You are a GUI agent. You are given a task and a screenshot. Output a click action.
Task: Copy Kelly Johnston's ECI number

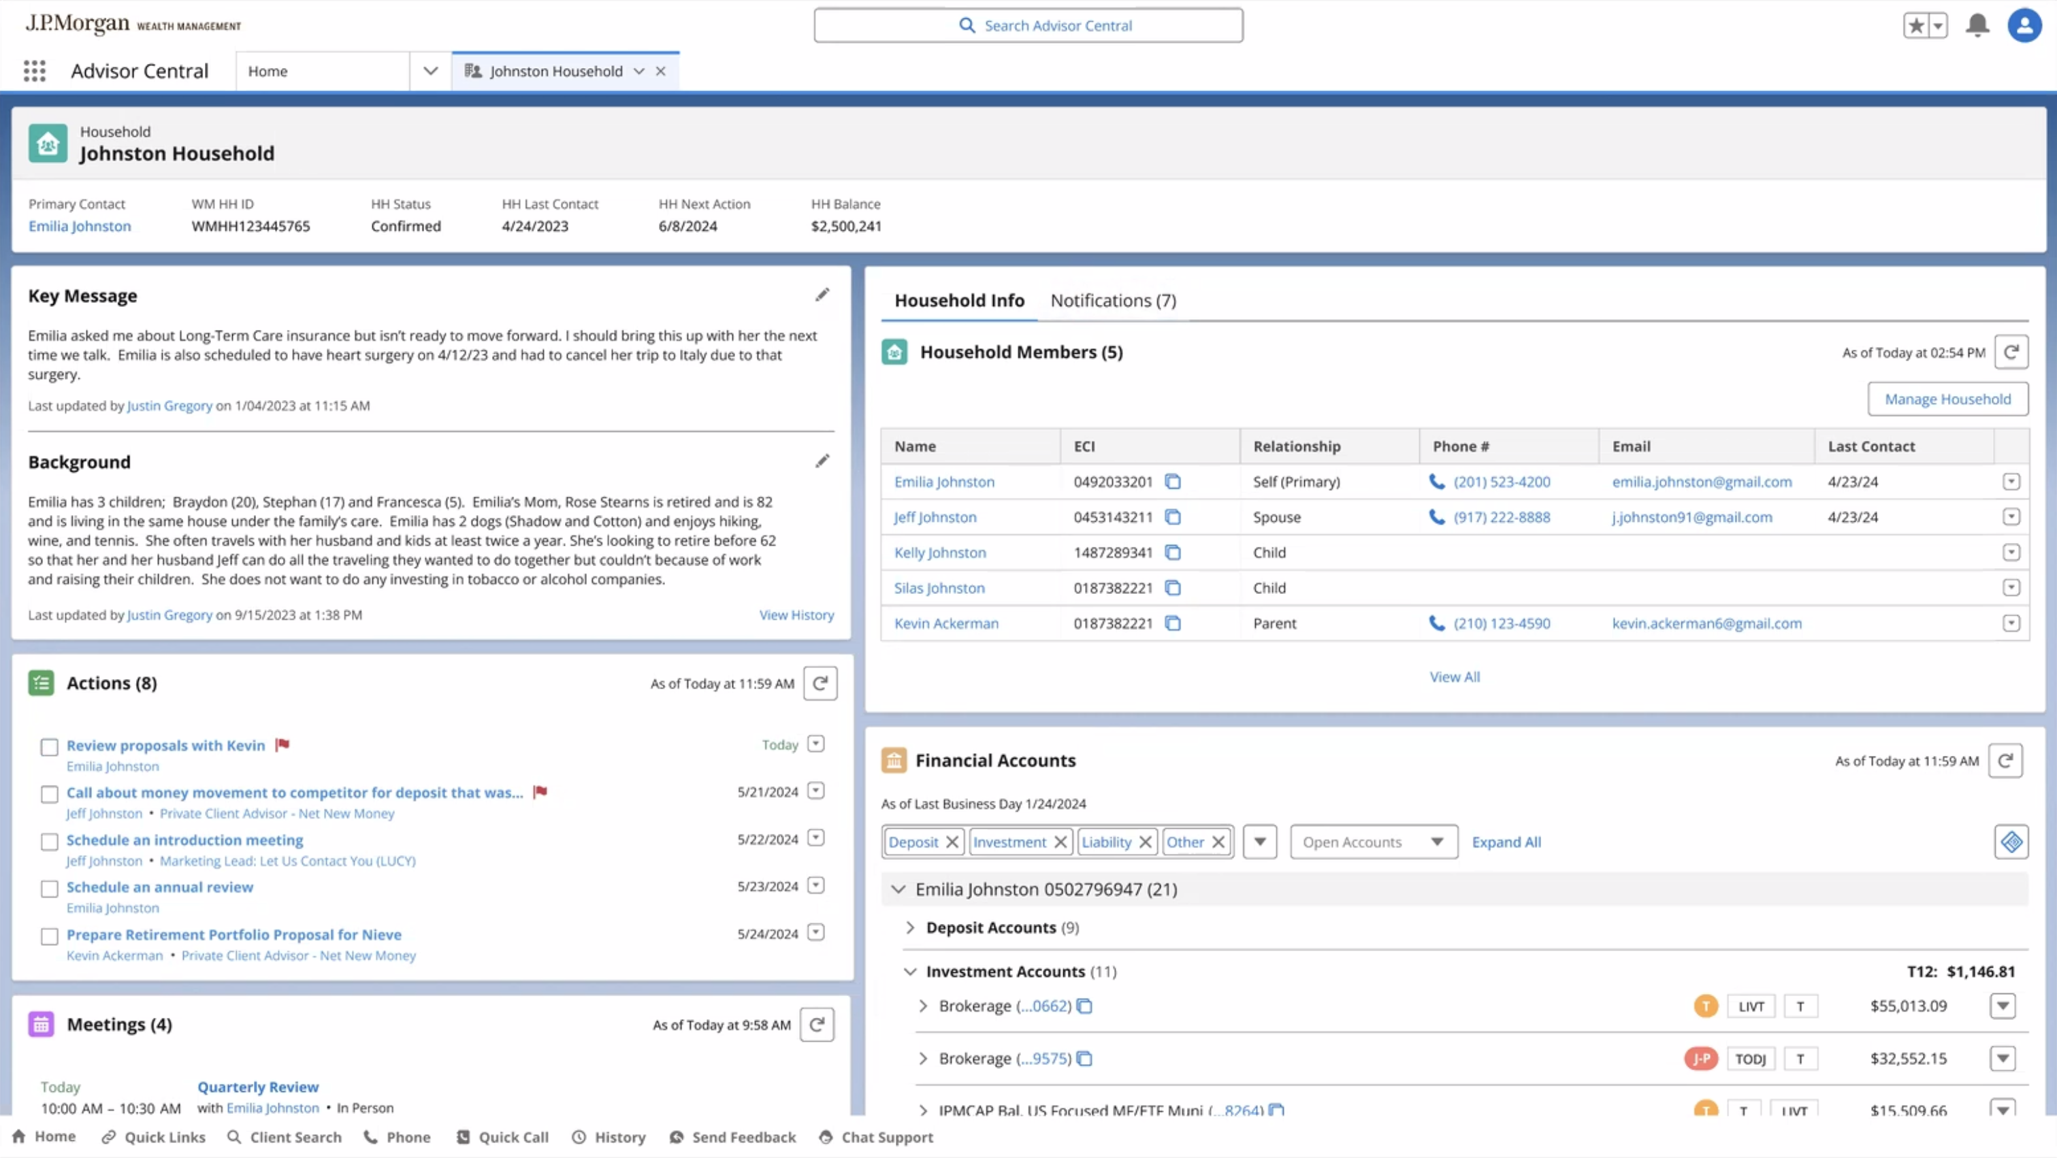tap(1172, 552)
